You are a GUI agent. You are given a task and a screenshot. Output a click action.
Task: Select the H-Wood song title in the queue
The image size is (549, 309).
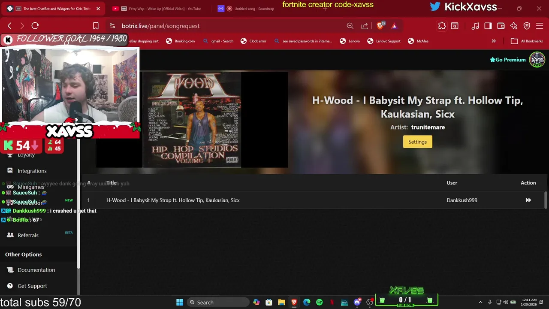coord(173,200)
